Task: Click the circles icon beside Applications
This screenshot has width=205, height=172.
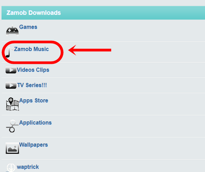Action: (x=12, y=126)
